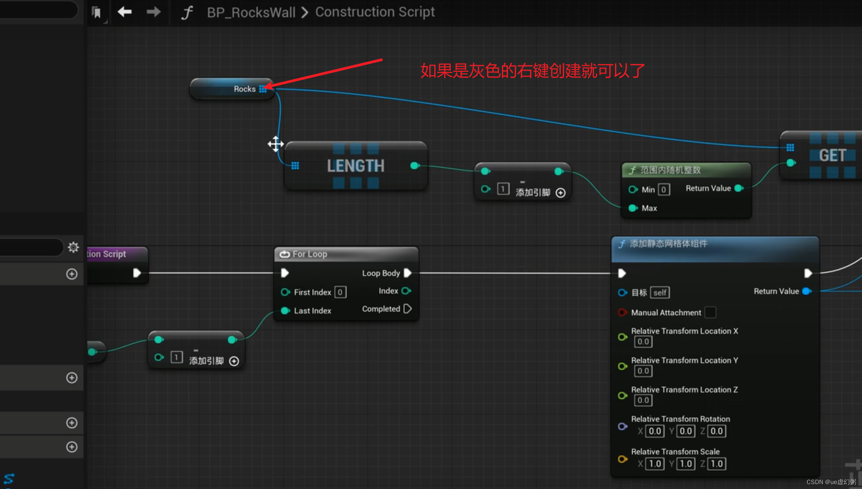Viewport: 862px width, 489px height.
Task: Click the Loop Body exec output pin
Action: (407, 273)
